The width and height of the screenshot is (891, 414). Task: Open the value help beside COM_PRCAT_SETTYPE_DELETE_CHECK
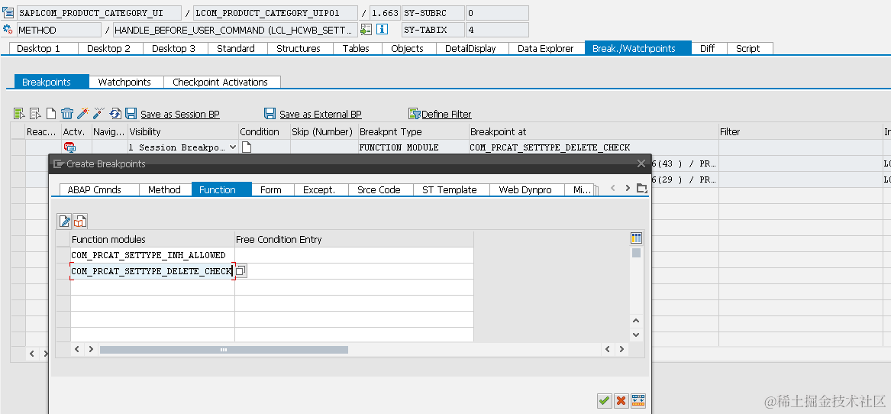tap(241, 271)
